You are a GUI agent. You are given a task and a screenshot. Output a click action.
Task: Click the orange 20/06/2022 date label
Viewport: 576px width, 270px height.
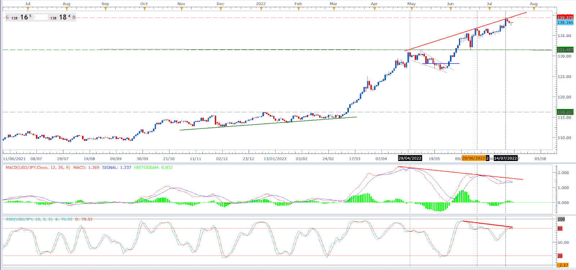coord(473,158)
